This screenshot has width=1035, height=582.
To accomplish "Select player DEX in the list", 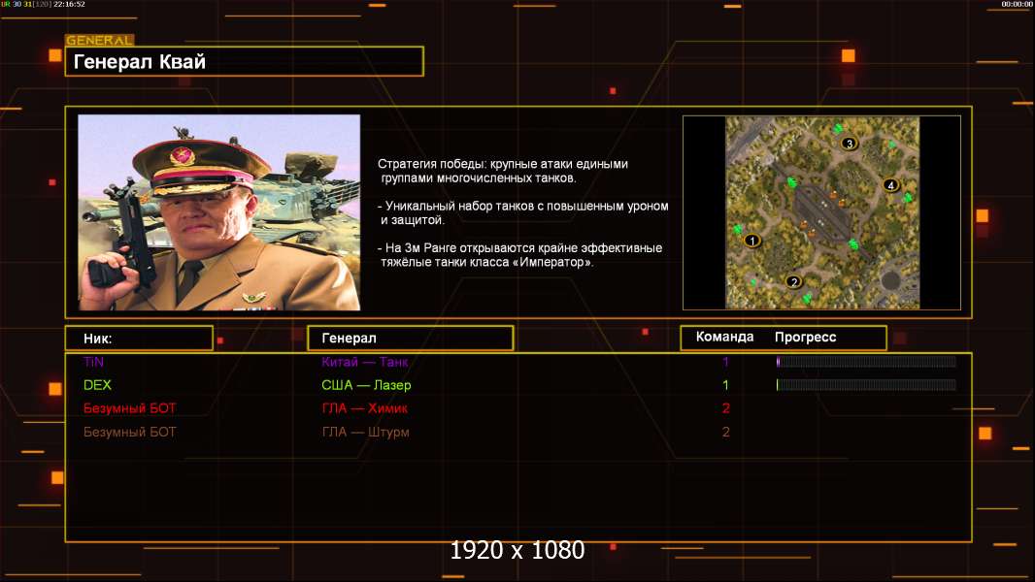I will tap(98, 385).
